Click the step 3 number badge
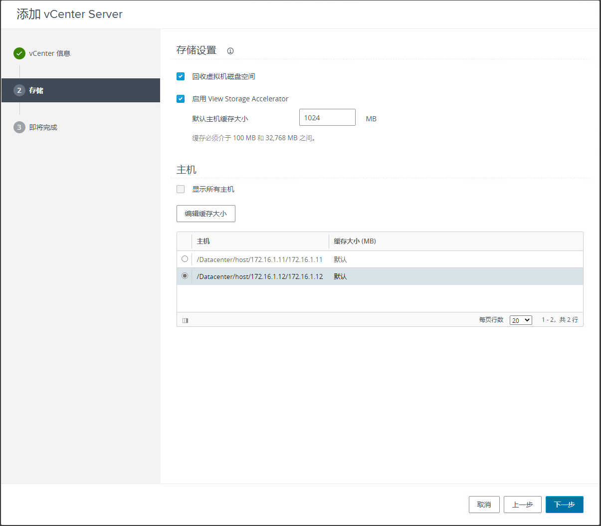The image size is (601, 526). tap(19, 127)
